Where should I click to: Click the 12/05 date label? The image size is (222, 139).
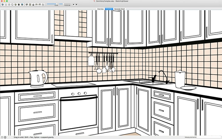coord(56,5)
